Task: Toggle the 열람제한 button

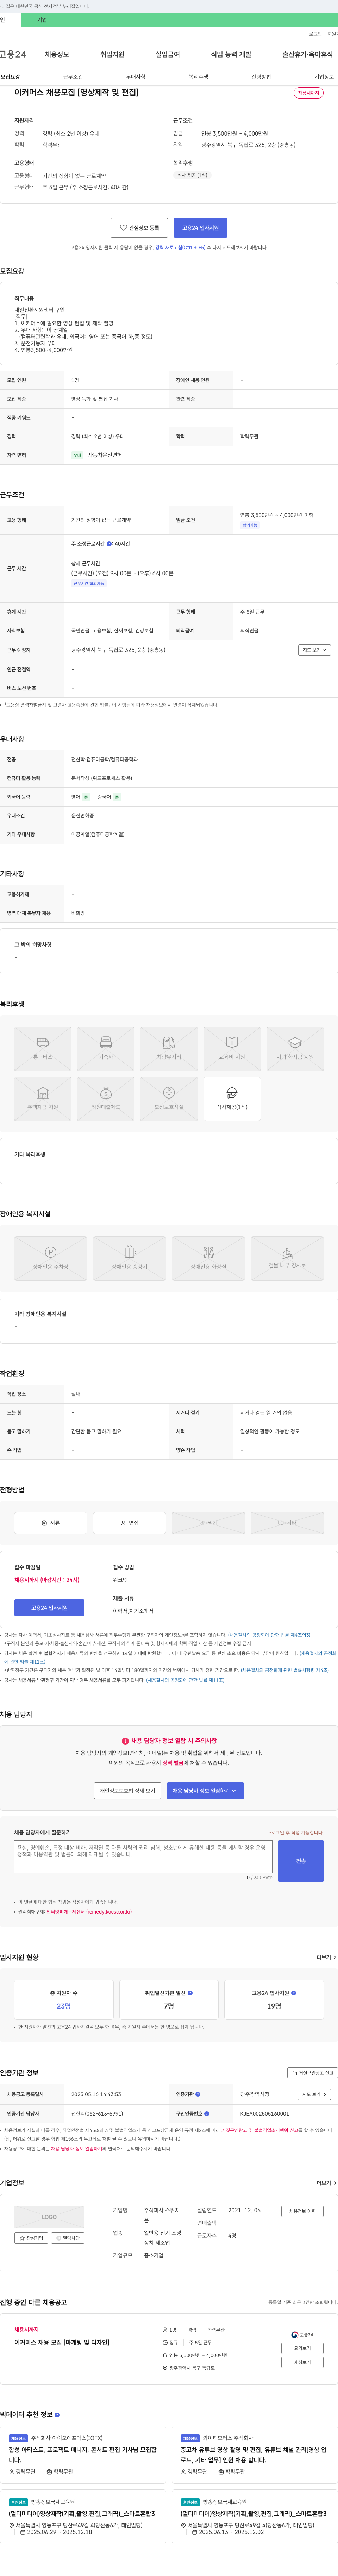Action: click(68, 2238)
